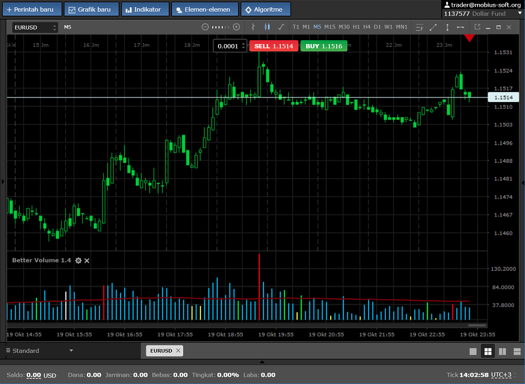Switch timeframe to T1
Image resolution: width=525 pixels, height=384 pixels.
click(x=295, y=27)
